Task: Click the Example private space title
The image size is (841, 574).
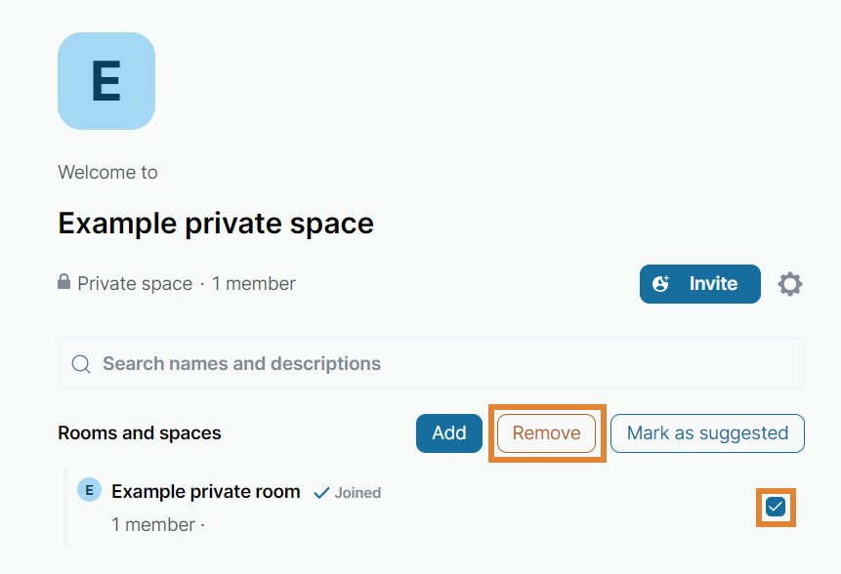Action: [x=216, y=224]
